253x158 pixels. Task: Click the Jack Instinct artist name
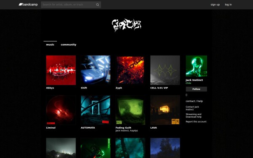[194, 80]
